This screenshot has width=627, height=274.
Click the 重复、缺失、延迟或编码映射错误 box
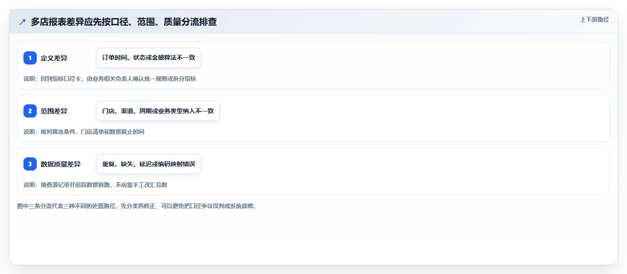[x=149, y=164]
